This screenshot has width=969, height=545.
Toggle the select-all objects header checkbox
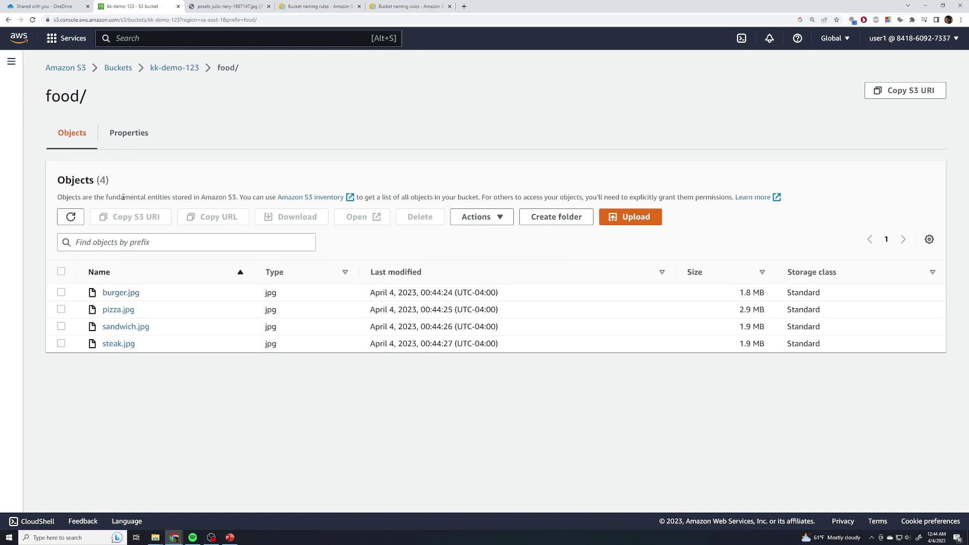point(61,271)
